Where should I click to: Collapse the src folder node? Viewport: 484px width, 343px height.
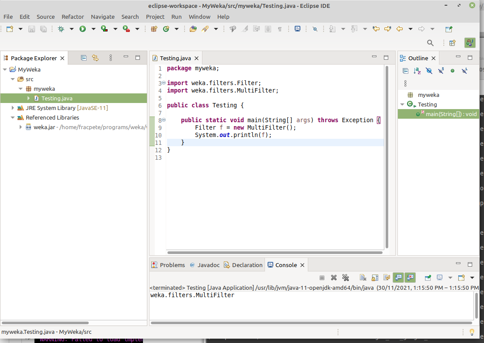click(x=13, y=79)
